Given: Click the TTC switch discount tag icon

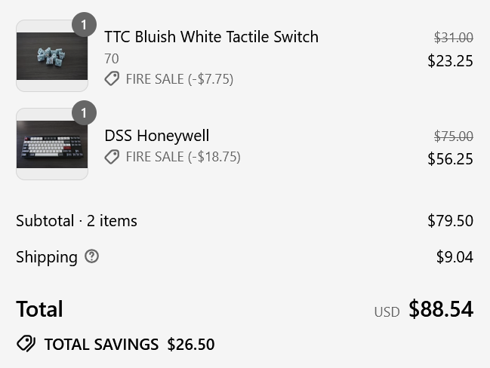Looking at the screenshot, I should (112, 78).
